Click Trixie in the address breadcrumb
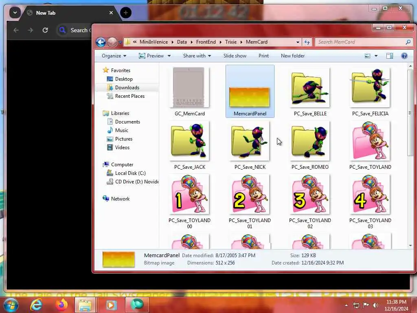 tap(231, 42)
